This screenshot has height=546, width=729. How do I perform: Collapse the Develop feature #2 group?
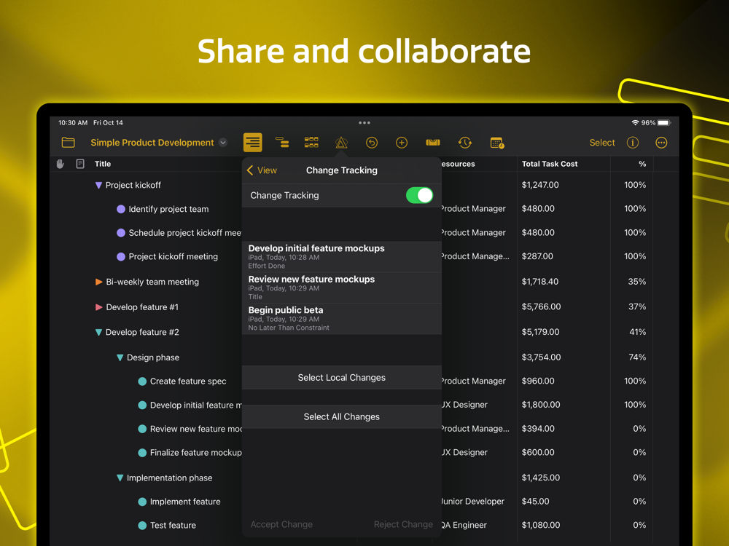(x=98, y=333)
